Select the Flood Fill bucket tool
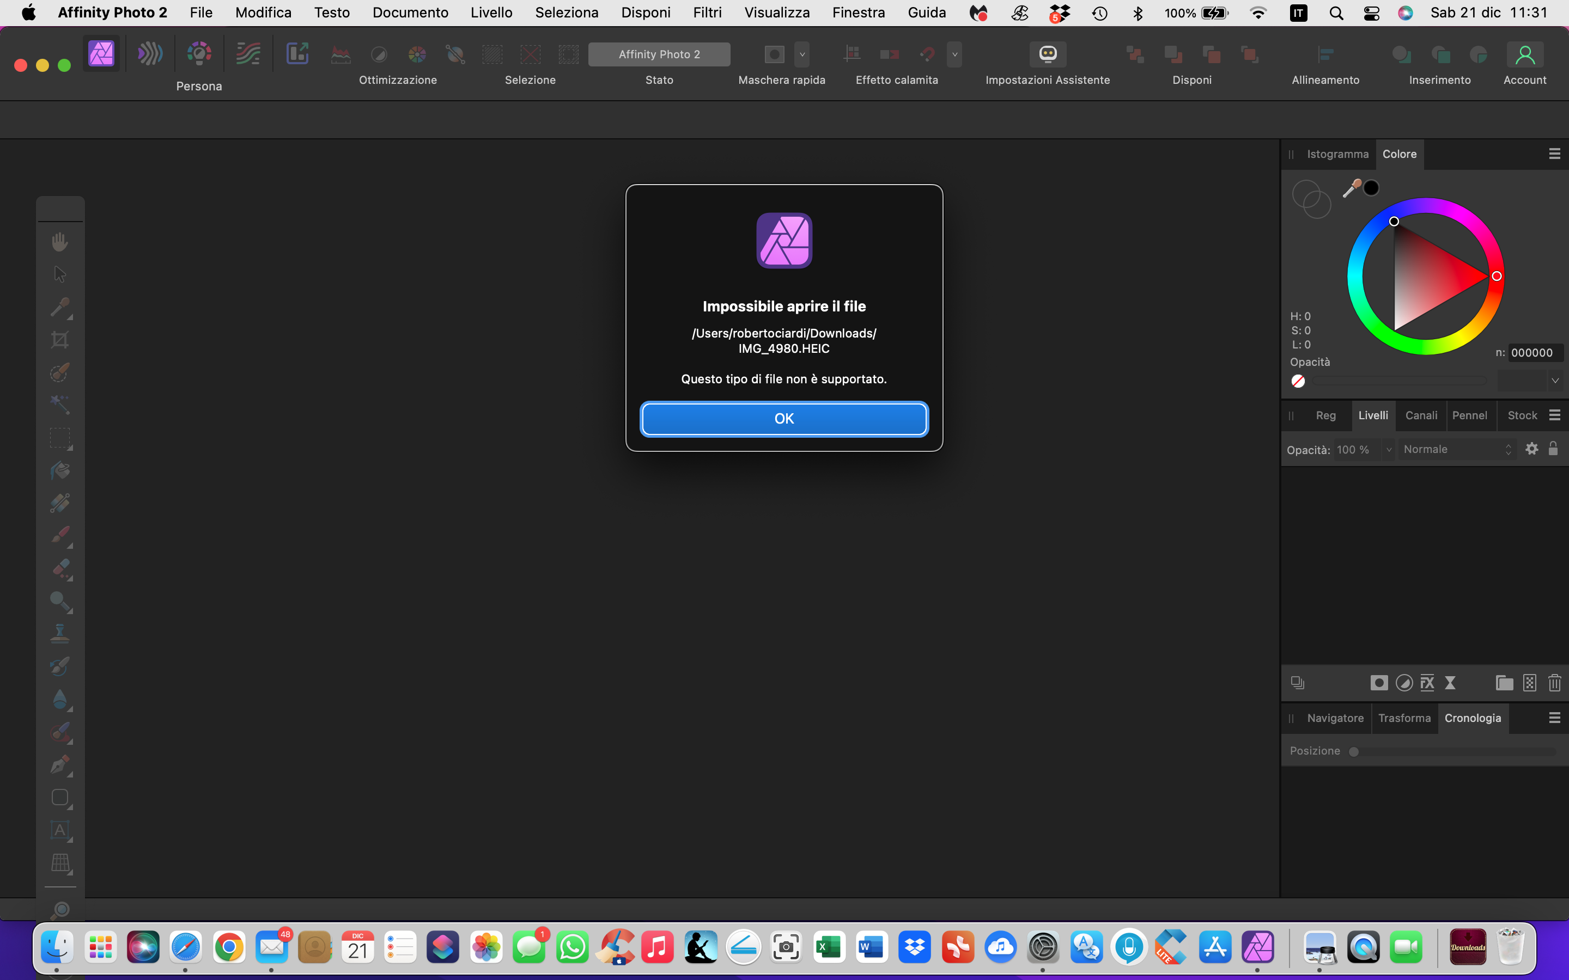Viewport: 1569px width, 980px height. pyautogui.click(x=59, y=470)
